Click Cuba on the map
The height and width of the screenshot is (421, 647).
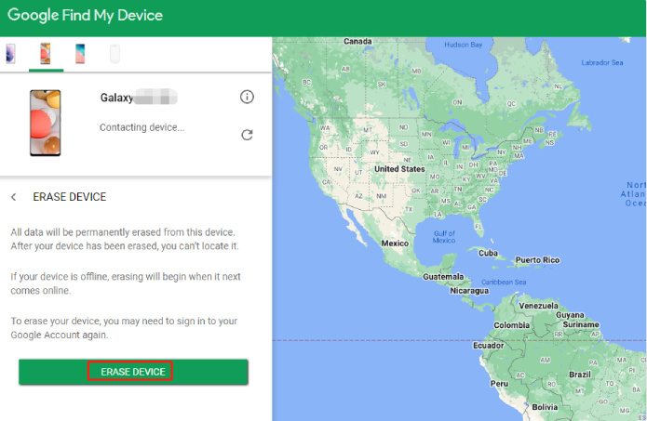(489, 253)
